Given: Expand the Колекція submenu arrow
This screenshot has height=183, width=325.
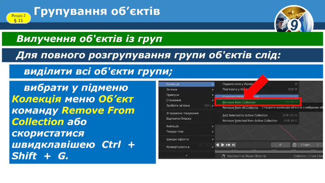Looking at the screenshot, I should click(x=213, y=84).
